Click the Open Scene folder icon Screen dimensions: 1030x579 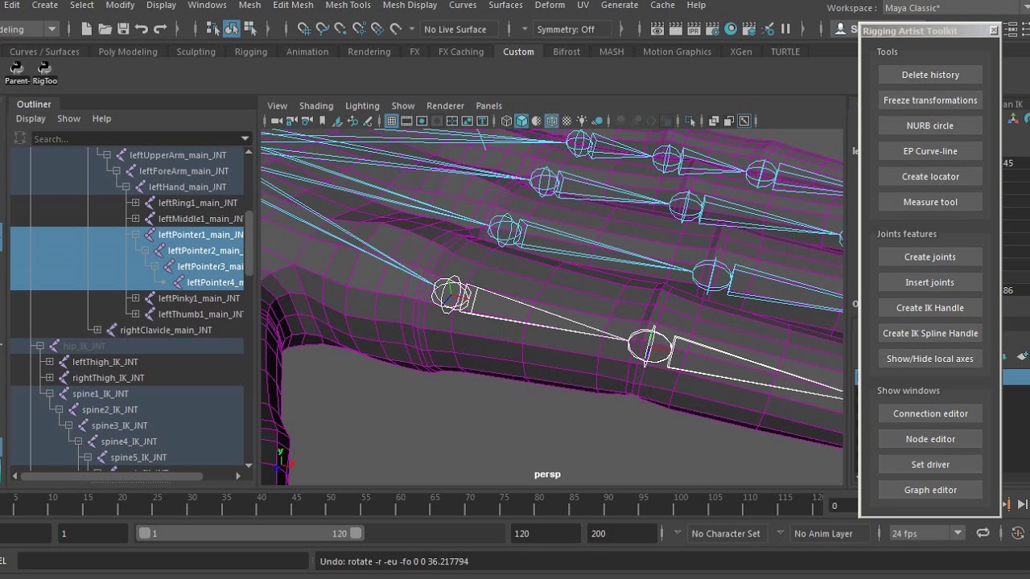coord(105,29)
